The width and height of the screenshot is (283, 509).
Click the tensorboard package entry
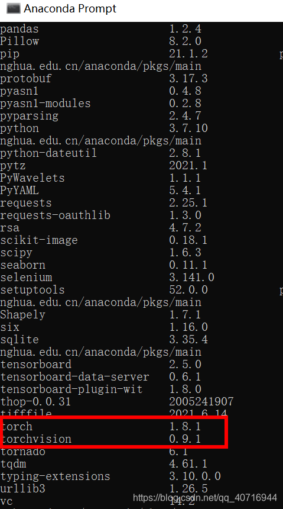tap(35, 364)
